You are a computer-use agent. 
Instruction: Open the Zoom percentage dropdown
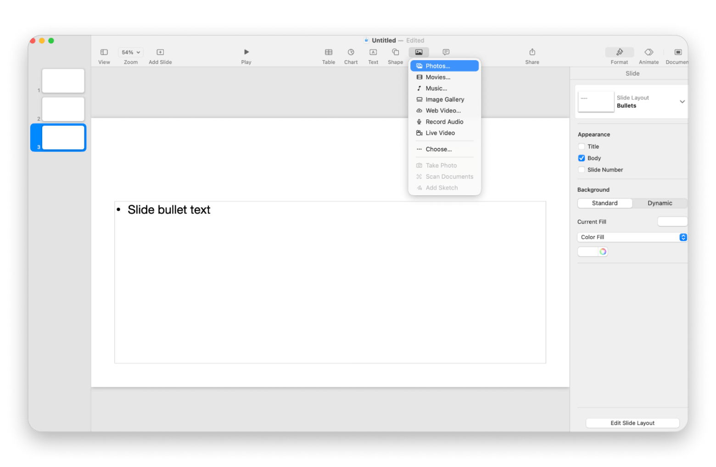[131, 52]
